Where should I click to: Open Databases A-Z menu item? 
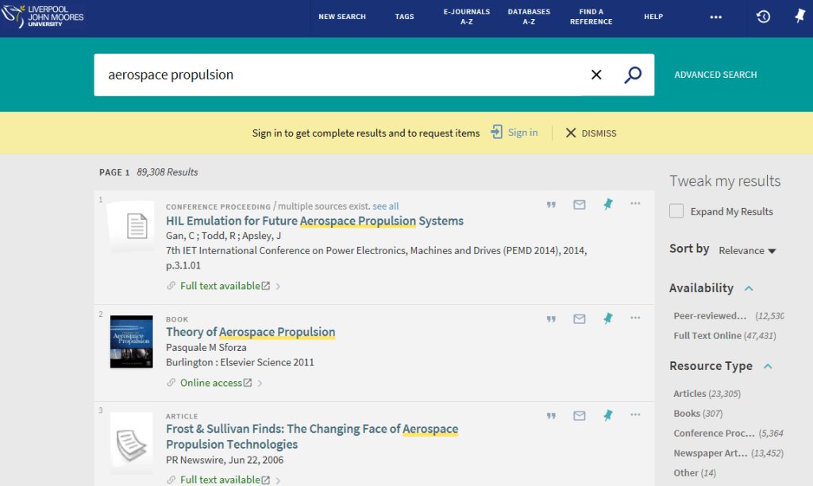pos(529,17)
